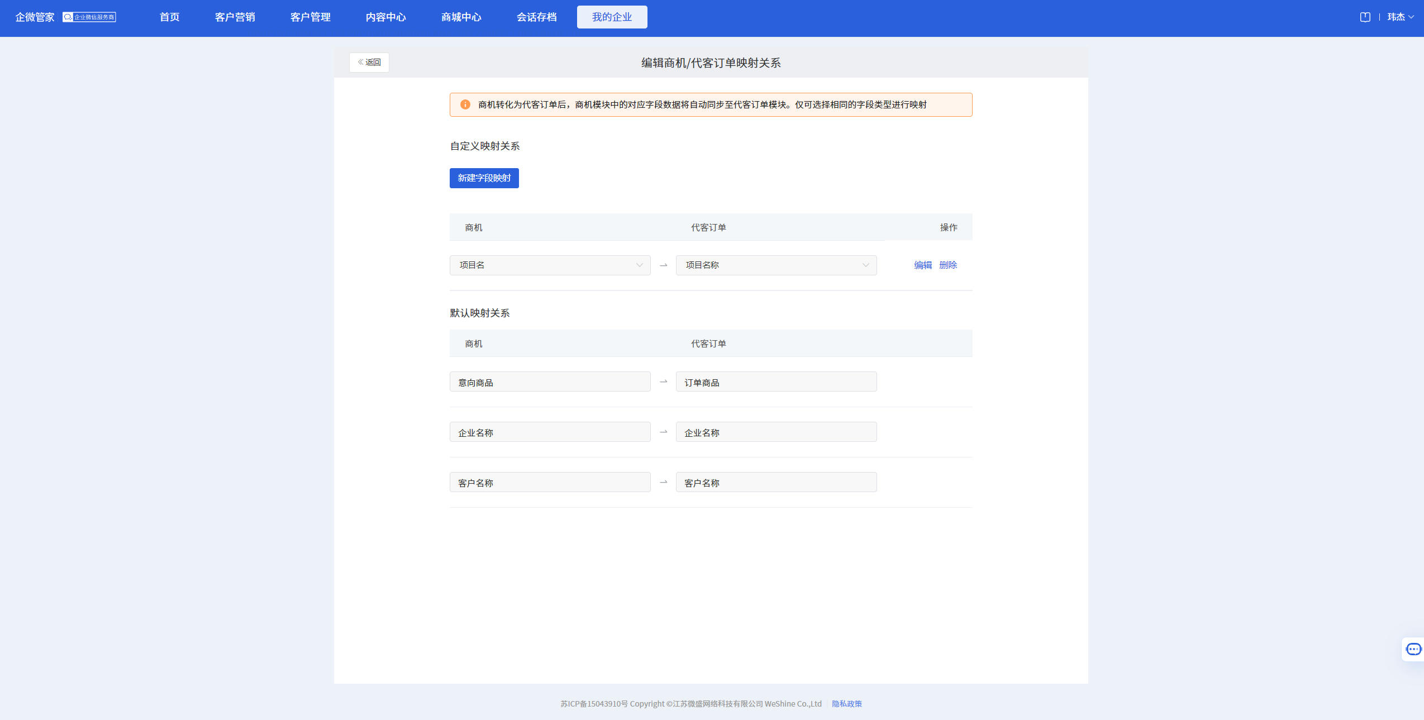1424x720 pixels.
Task: Click 编辑 link for 项目名 mapping
Action: pos(923,265)
